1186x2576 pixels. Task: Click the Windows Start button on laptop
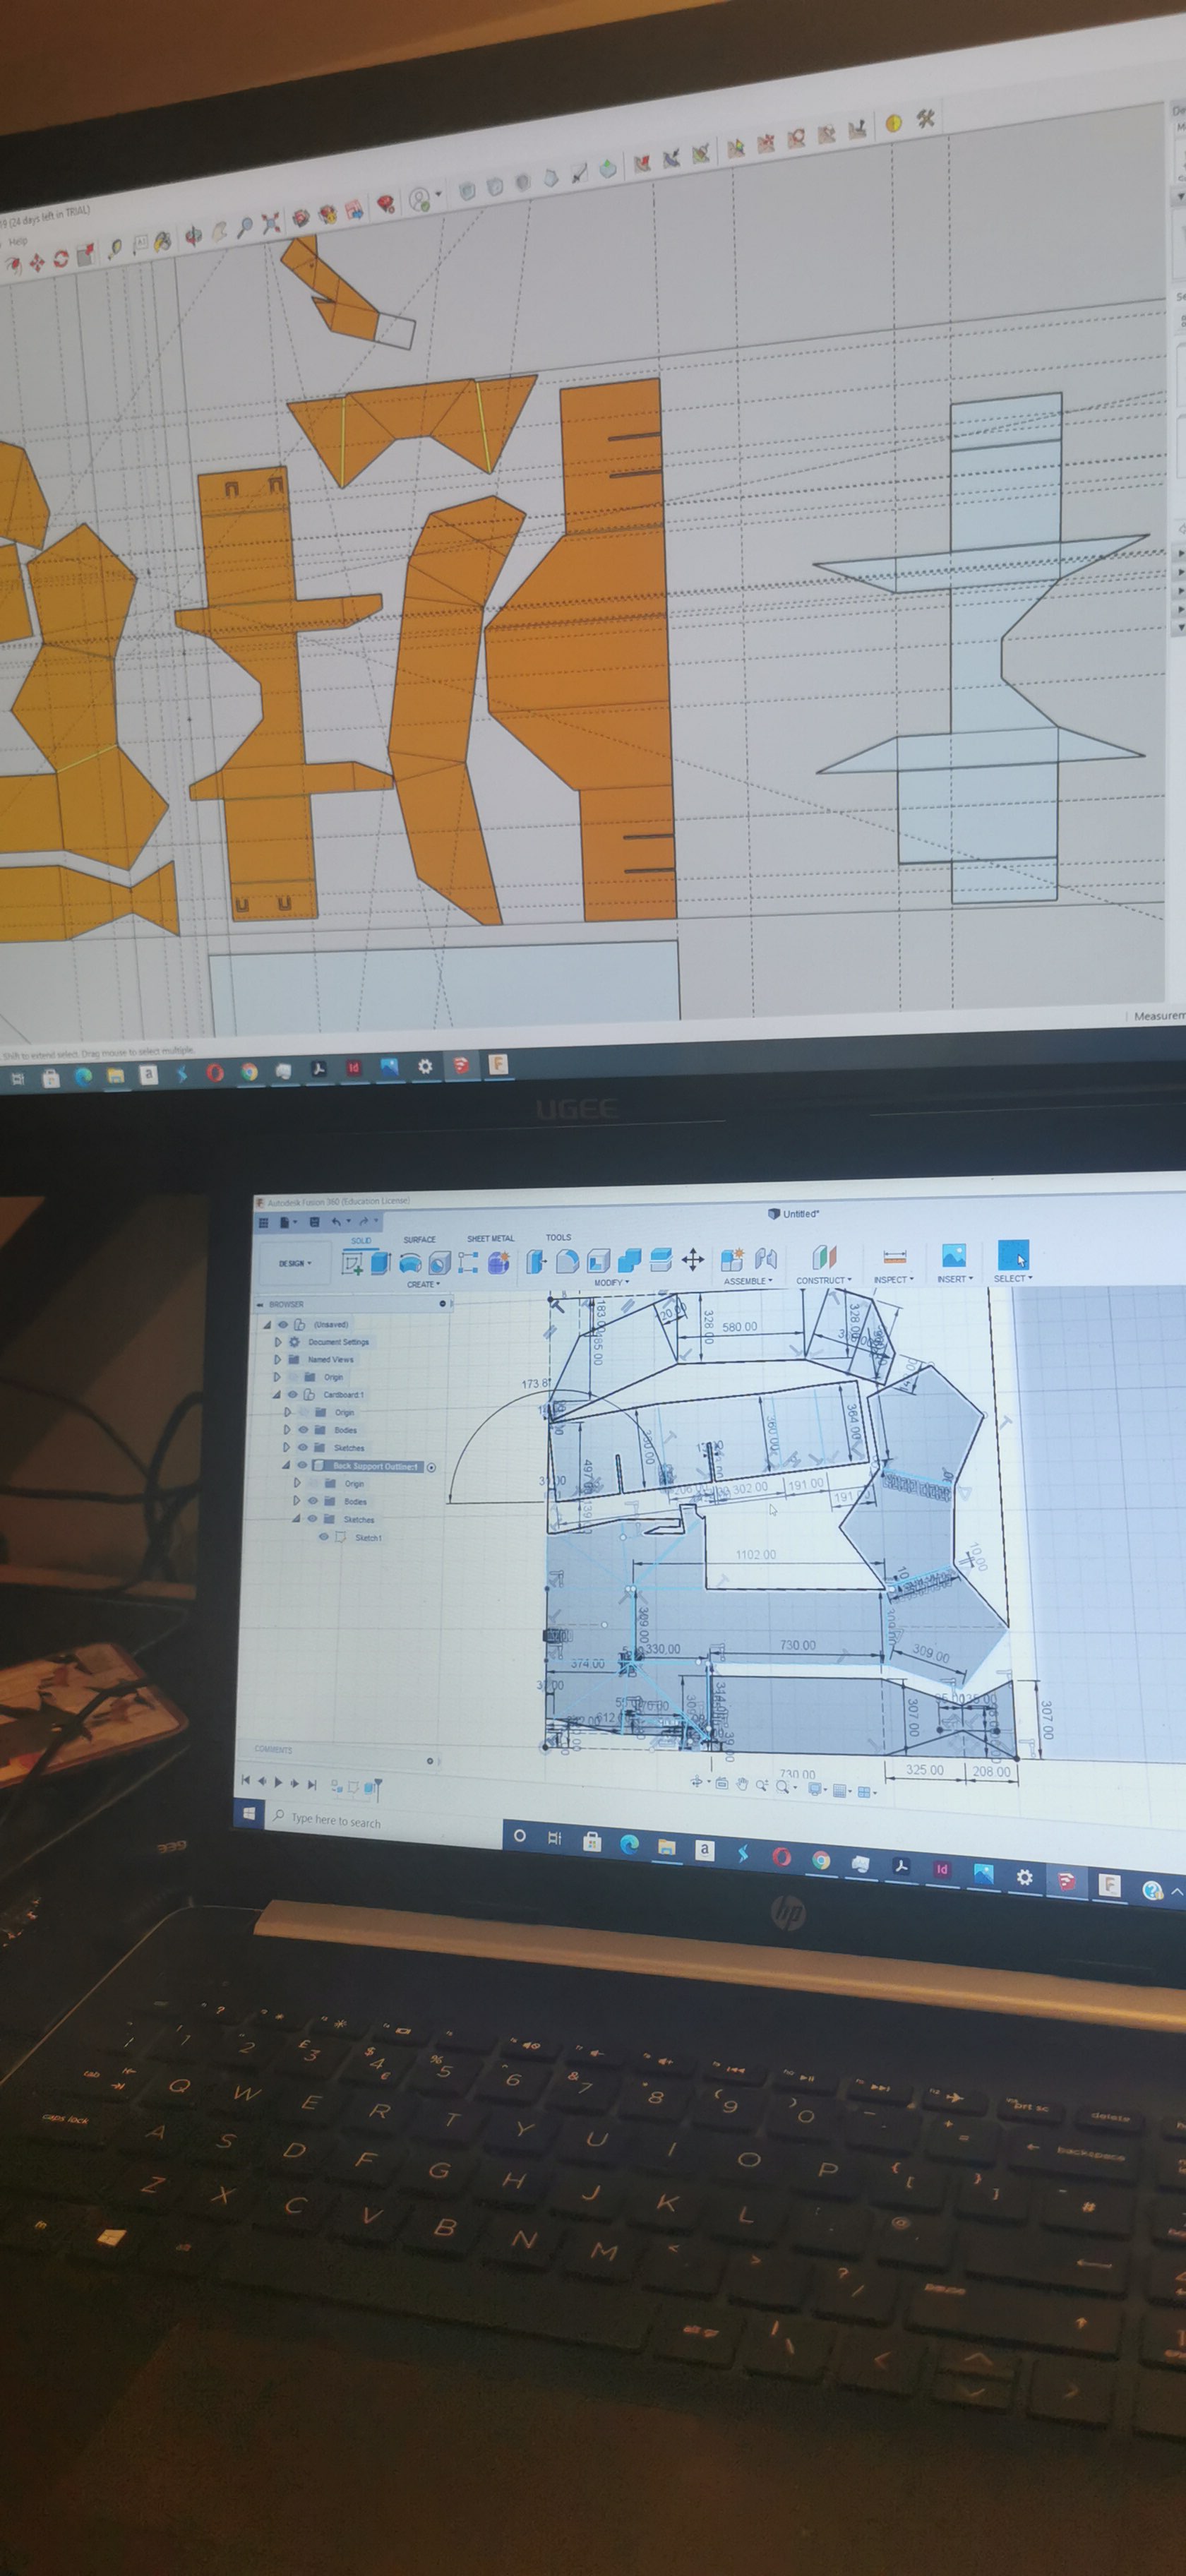tap(250, 1814)
